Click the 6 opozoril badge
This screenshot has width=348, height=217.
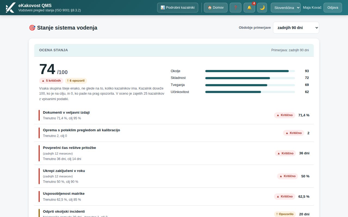[76, 81]
